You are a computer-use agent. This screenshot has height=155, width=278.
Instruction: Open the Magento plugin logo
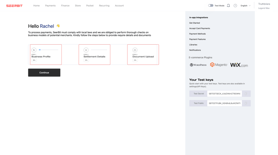[x=219, y=65]
